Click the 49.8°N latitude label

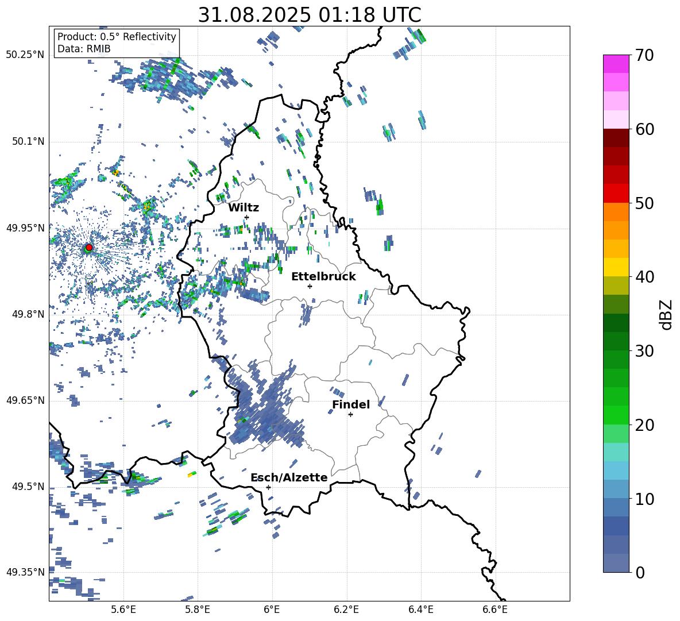(28, 314)
